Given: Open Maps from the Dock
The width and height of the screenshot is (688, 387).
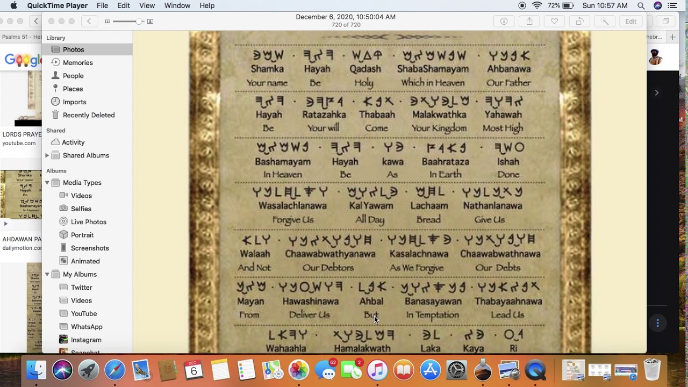Looking at the screenshot, I should (273, 370).
